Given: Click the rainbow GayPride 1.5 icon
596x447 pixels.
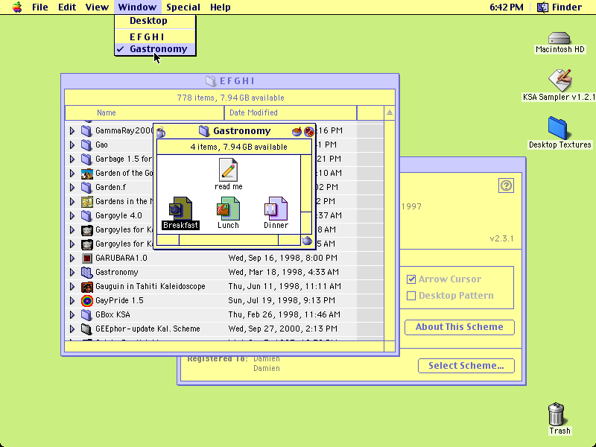Looking at the screenshot, I should pos(87,301).
